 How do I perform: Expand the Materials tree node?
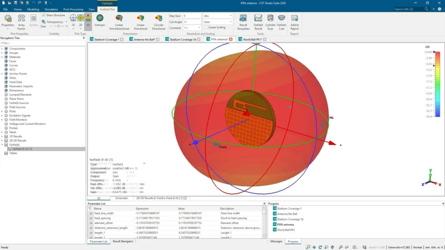coord(2,57)
